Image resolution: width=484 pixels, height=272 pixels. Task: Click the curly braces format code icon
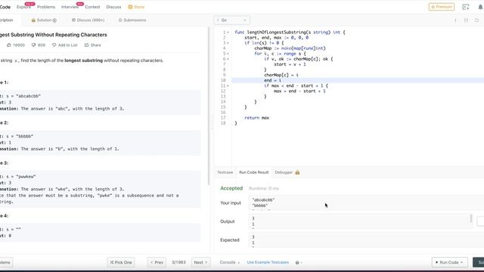point(466,20)
